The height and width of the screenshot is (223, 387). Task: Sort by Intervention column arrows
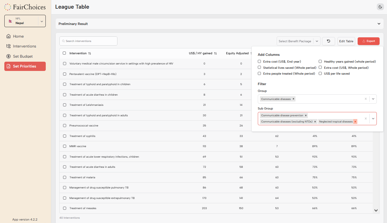point(90,53)
